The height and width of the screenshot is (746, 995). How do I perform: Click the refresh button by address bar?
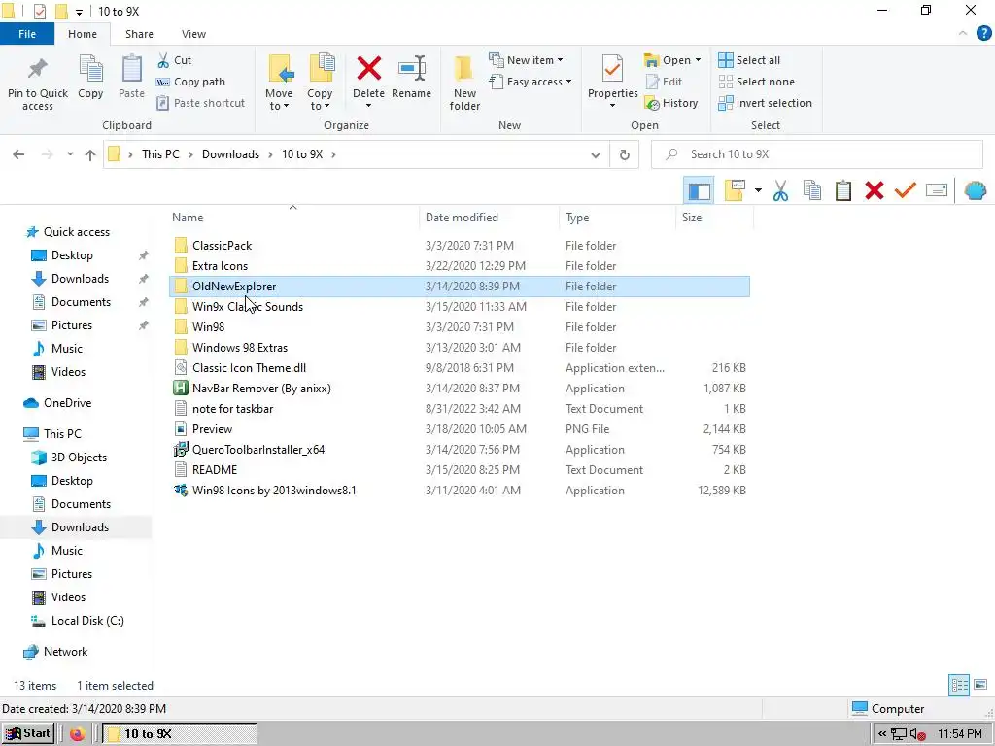[x=625, y=154]
